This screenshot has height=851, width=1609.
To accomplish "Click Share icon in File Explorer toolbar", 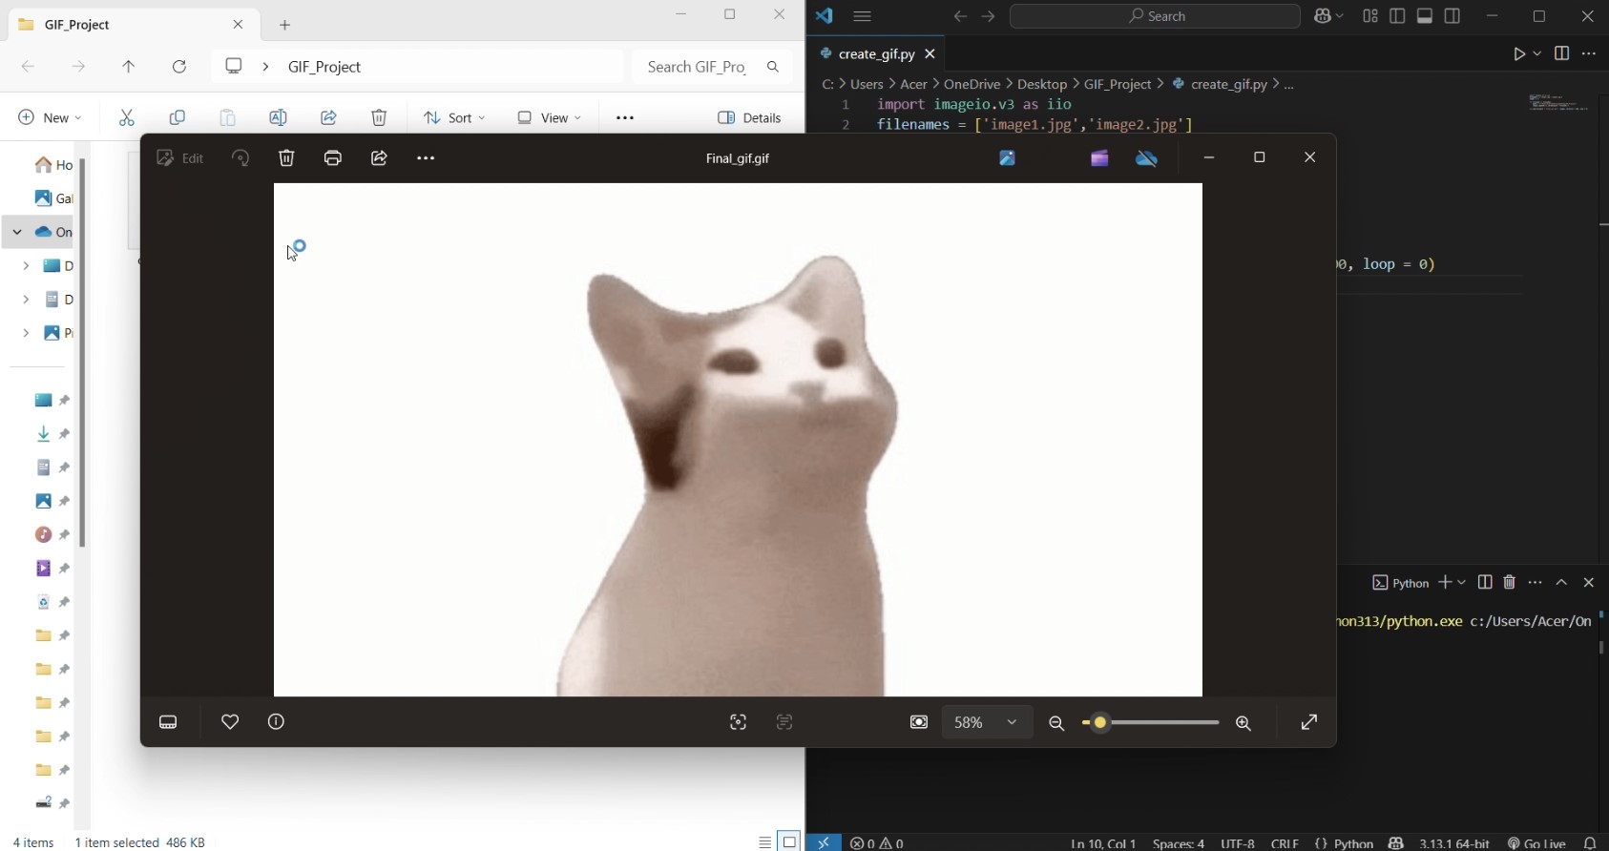I will 328,117.
